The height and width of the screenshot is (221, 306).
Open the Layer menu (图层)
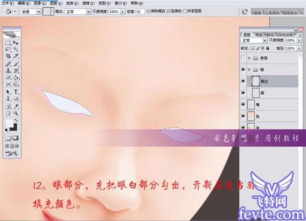[56, 4]
